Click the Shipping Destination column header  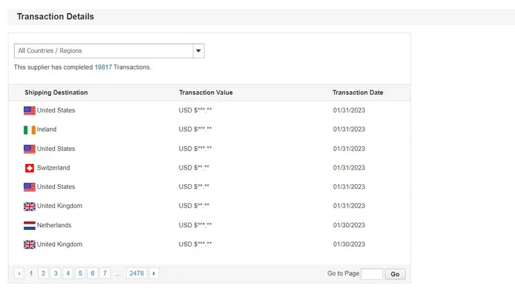56,92
